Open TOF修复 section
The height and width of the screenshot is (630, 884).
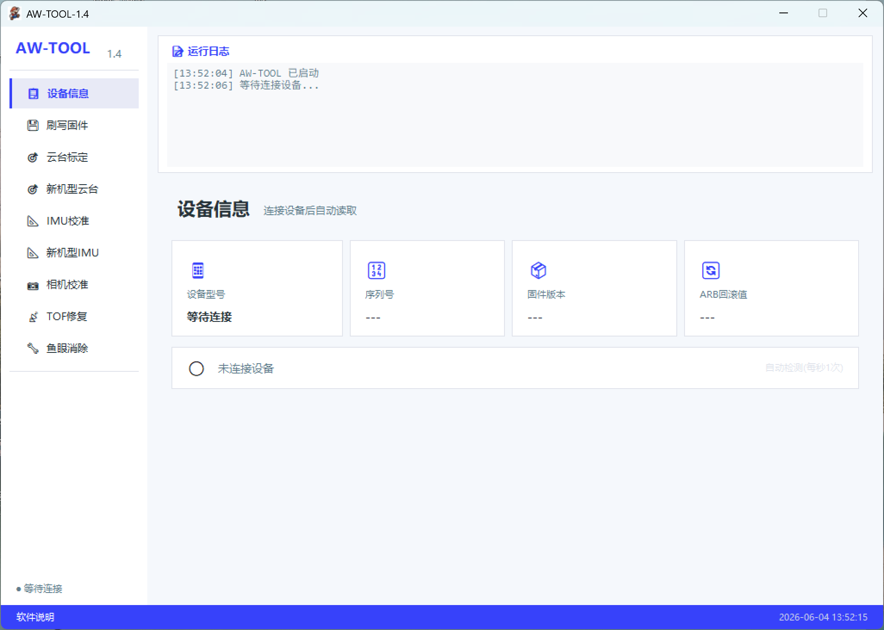coord(74,316)
